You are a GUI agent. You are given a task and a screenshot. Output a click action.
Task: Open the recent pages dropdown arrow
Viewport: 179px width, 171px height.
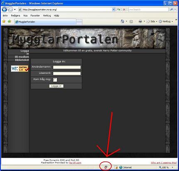pos(15,10)
